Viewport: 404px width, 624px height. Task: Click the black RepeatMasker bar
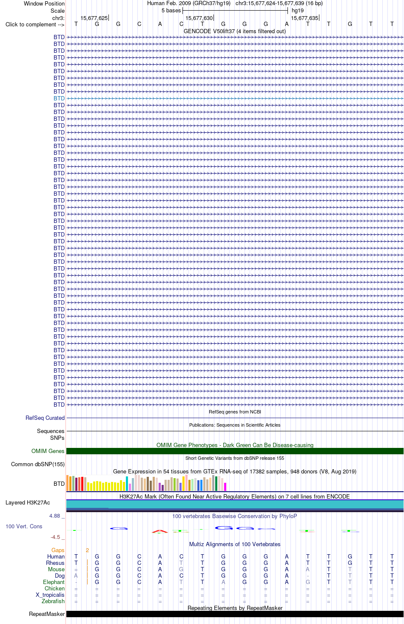pos(235,614)
